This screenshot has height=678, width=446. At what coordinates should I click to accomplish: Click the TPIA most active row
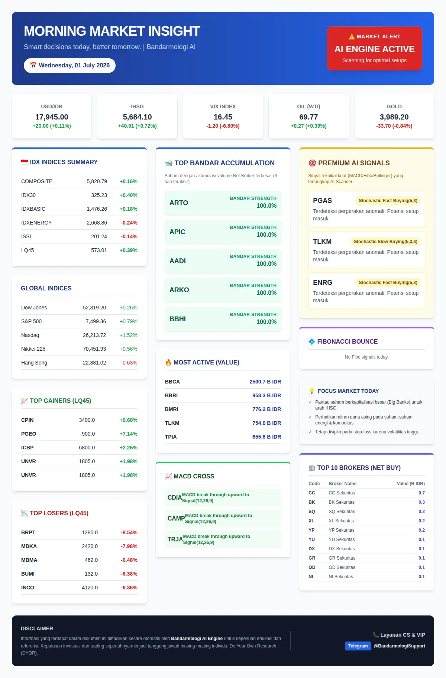(223, 437)
